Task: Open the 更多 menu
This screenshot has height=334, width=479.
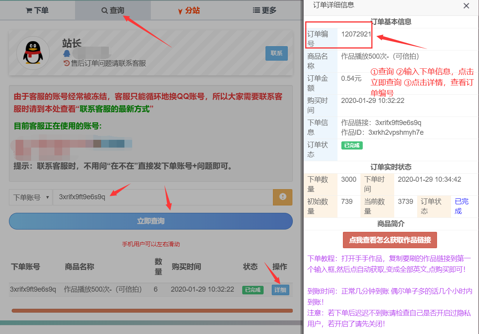Action: tap(264, 10)
